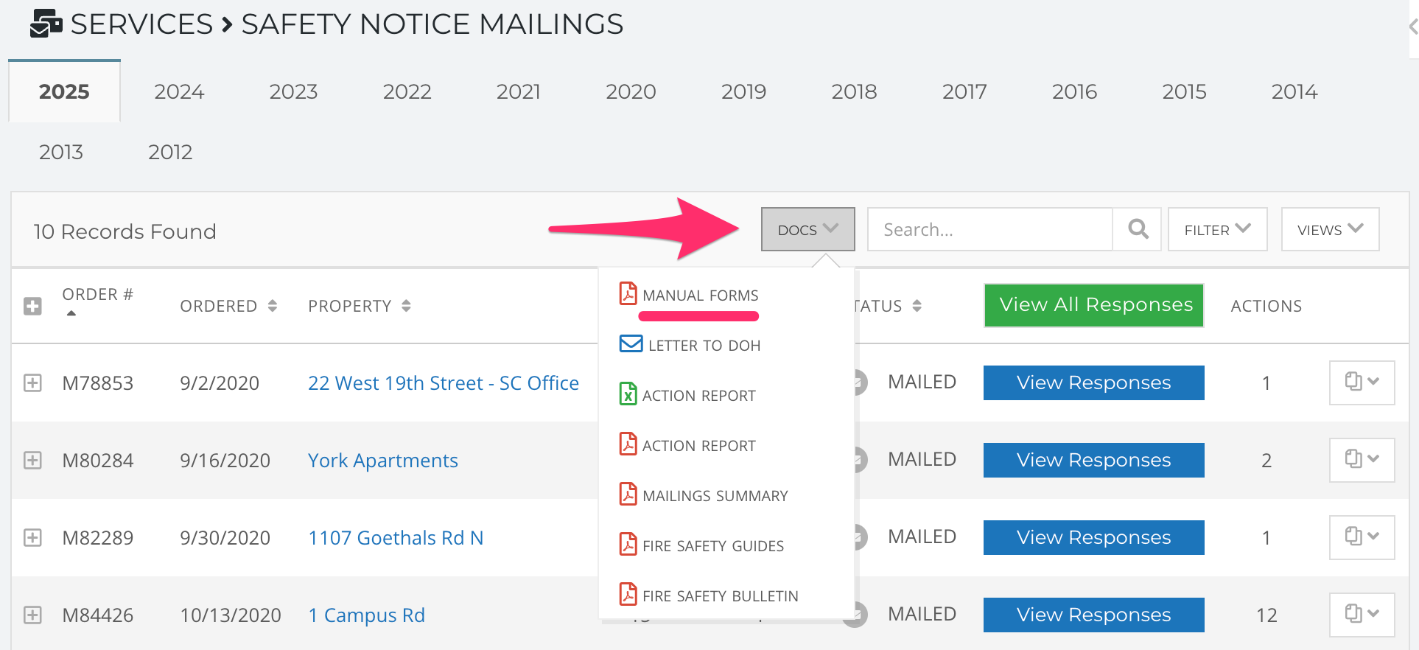
Task: Open actions dropdown for order M78853
Action: (1362, 382)
